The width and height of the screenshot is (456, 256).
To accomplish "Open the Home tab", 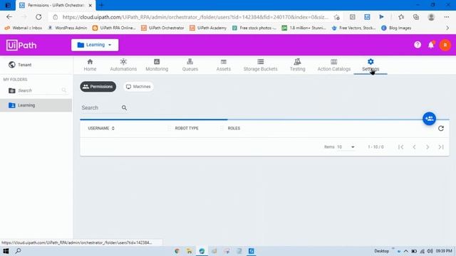I will click(90, 65).
